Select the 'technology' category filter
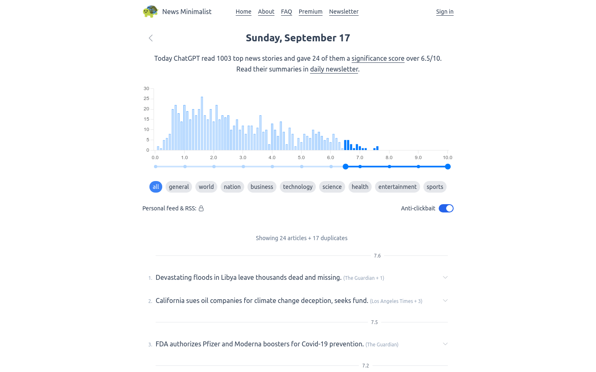 [x=298, y=187]
